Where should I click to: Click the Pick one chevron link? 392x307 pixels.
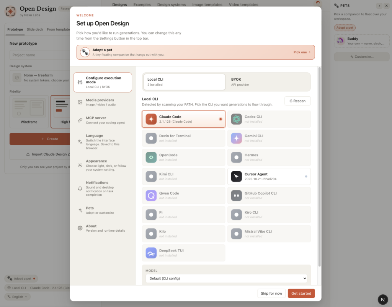302,52
